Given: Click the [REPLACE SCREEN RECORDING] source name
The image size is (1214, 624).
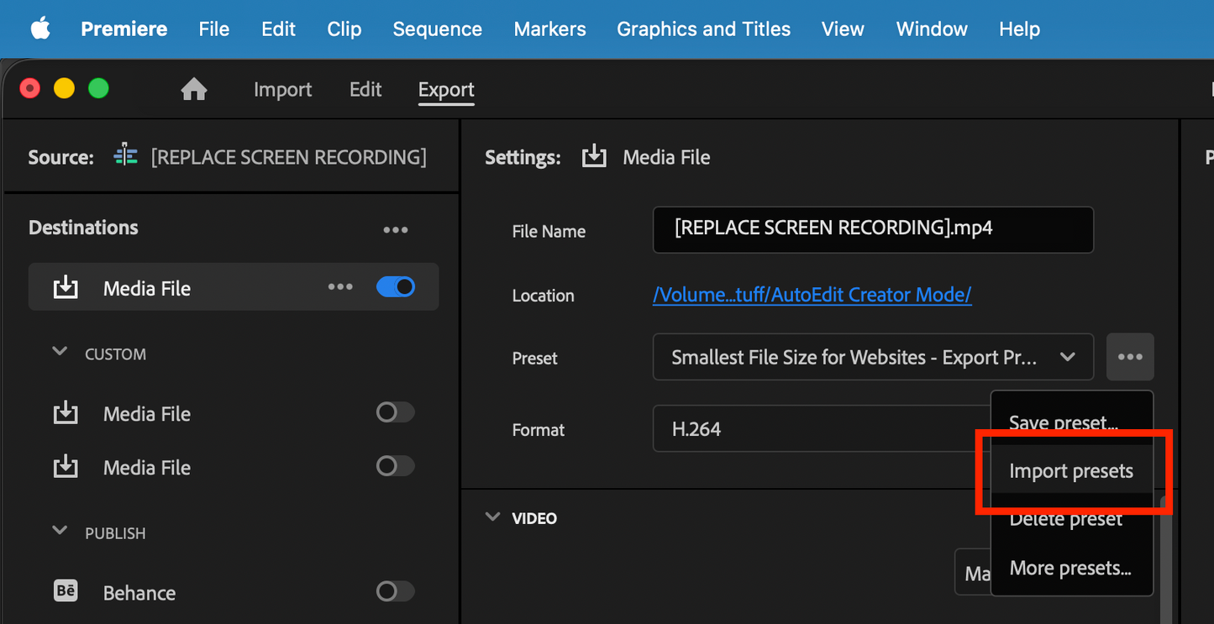Looking at the screenshot, I should [x=288, y=157].
